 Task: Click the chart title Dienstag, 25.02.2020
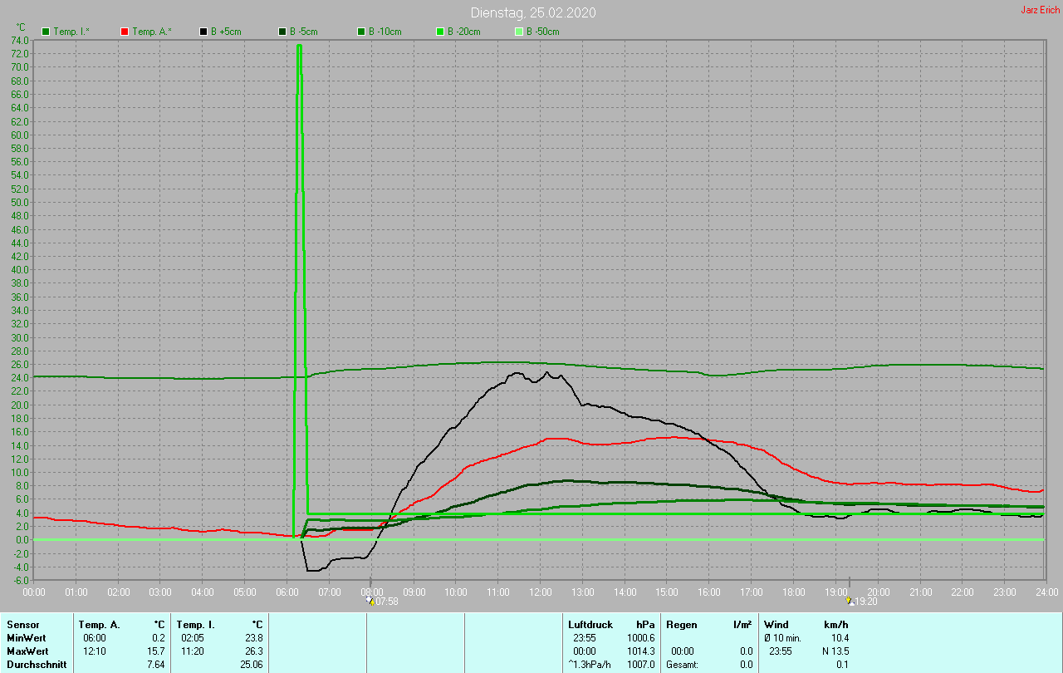coord(532,12)
